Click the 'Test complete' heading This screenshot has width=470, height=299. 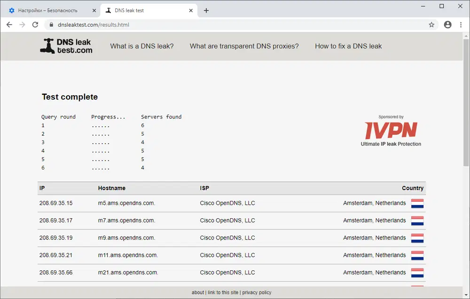pos(70,97)
